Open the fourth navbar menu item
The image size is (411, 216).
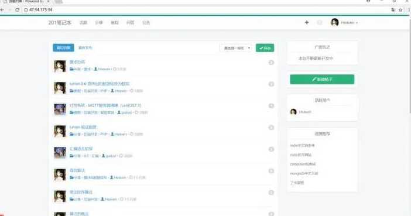131,23
